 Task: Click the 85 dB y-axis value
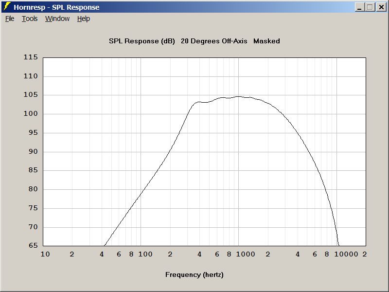click(33, 170)
